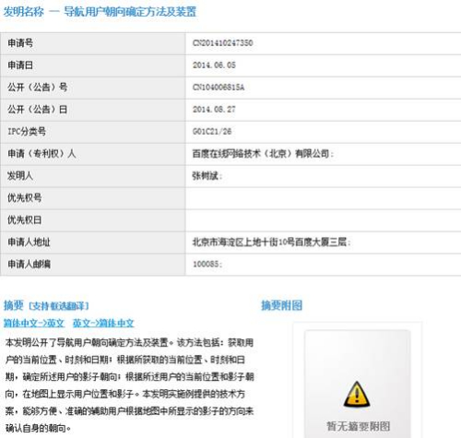This screenshot has width=461, height=438.
Task: Click the application number CN201410247350
Action: 223,43
